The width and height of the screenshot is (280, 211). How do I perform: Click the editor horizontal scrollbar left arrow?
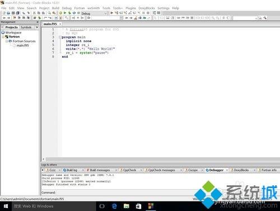pos(44,159)
